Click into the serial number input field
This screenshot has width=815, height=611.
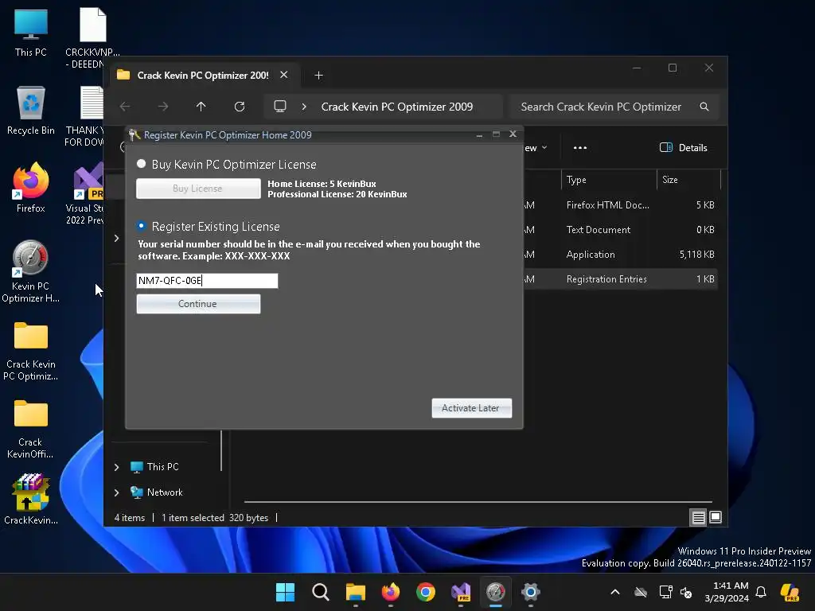pyautogui.click(x=207, y=281)
